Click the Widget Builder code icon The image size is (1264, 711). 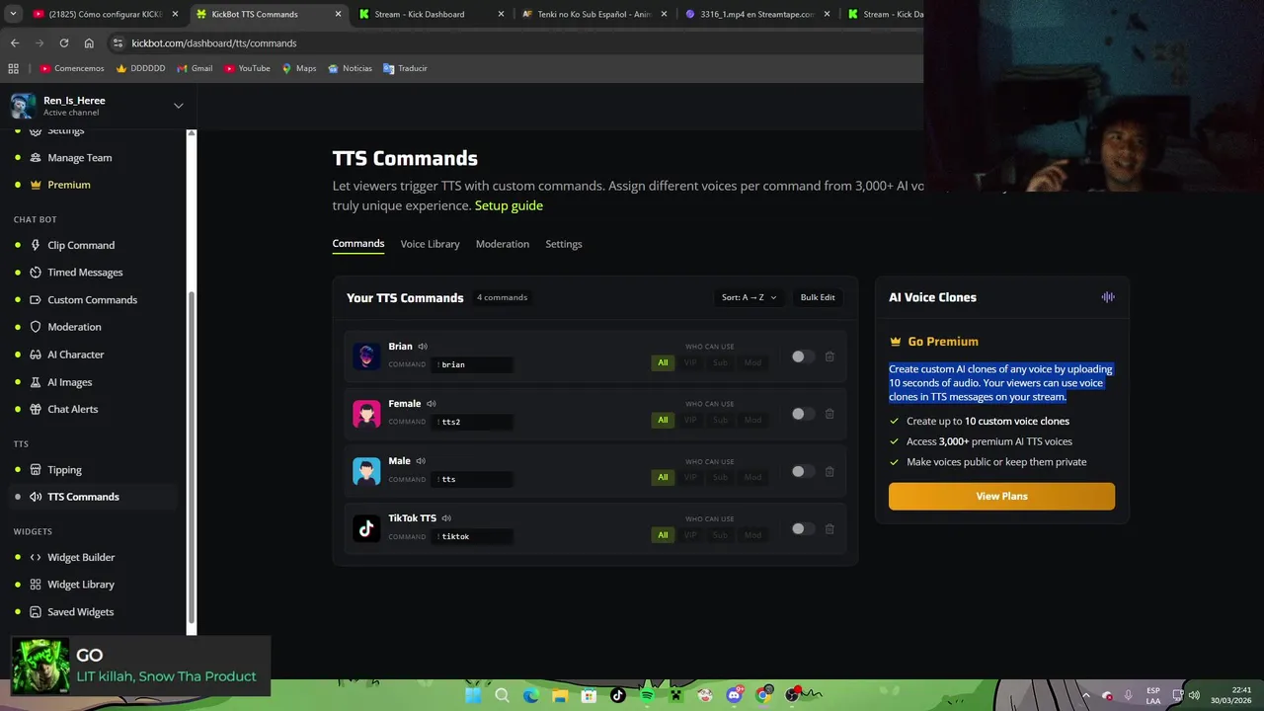click(x=36, y=557)
